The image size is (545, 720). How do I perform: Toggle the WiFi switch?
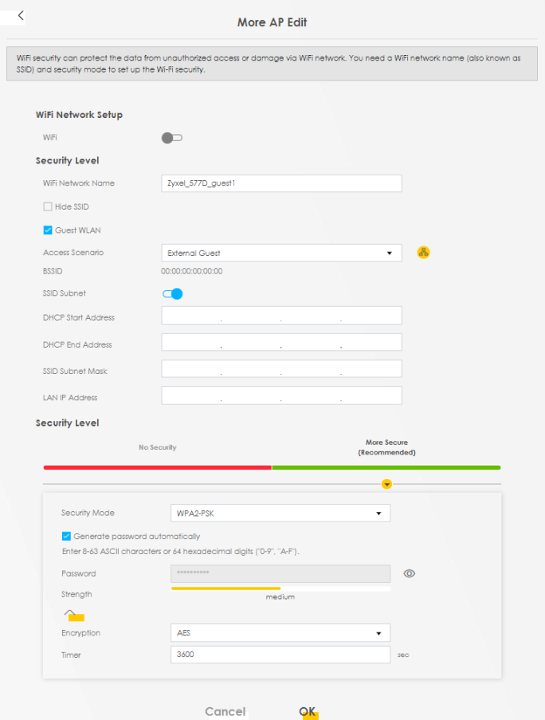click(x=171, y=138)
